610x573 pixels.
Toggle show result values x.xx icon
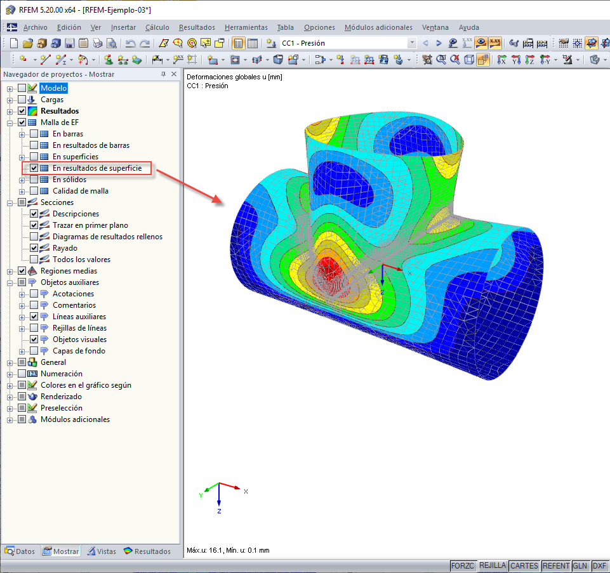[x=495, y=43]
